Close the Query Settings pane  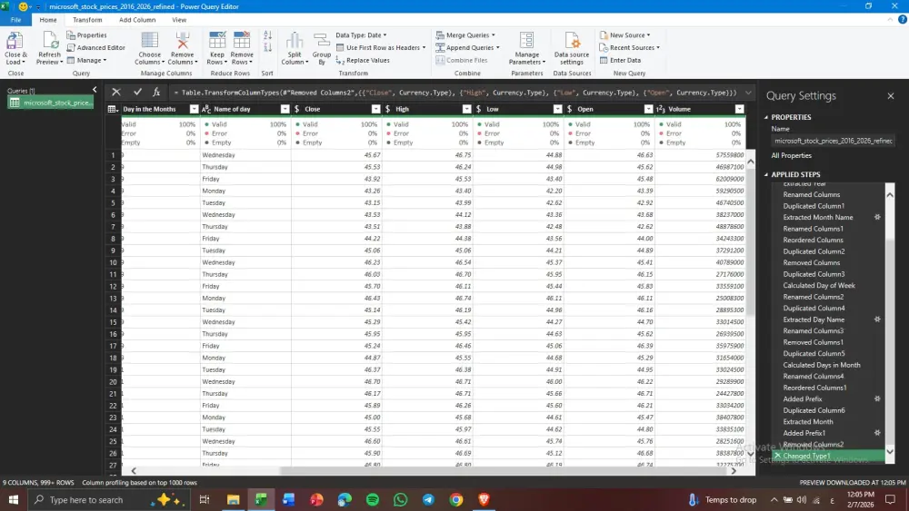[891, 96]
